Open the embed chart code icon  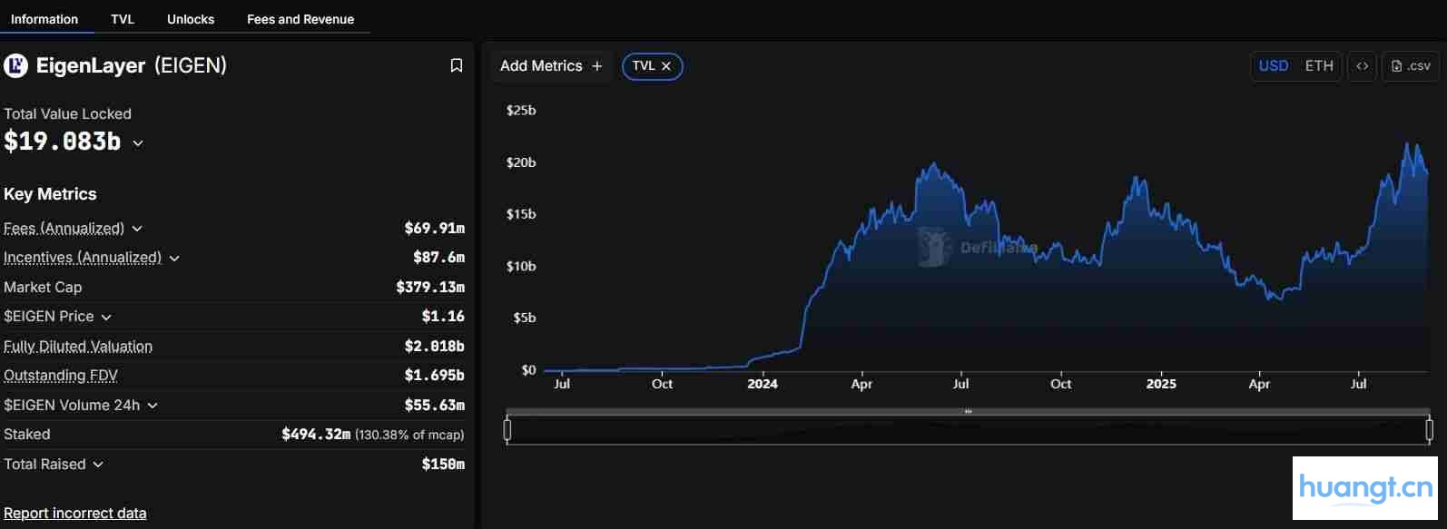click(1362, 66)
